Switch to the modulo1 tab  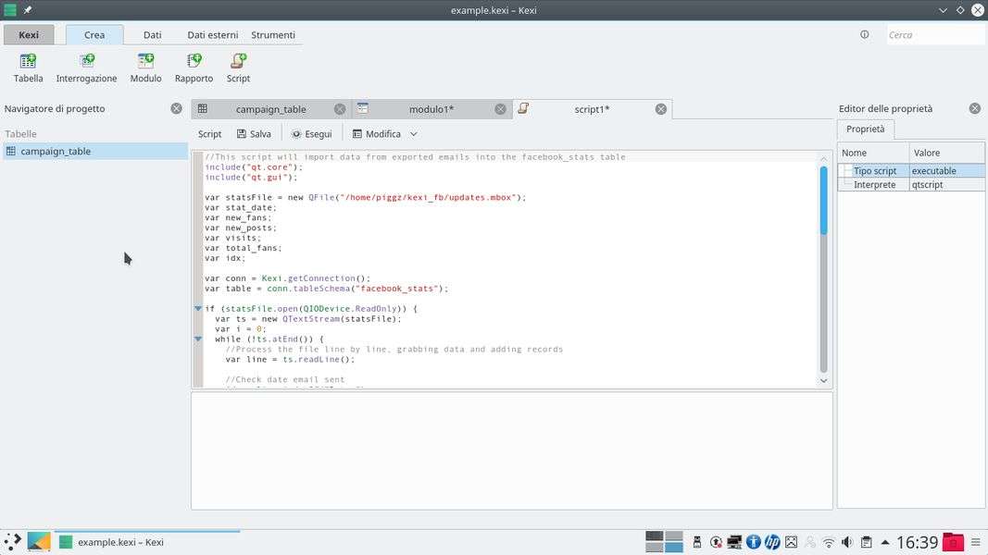[x=431, y=109]
